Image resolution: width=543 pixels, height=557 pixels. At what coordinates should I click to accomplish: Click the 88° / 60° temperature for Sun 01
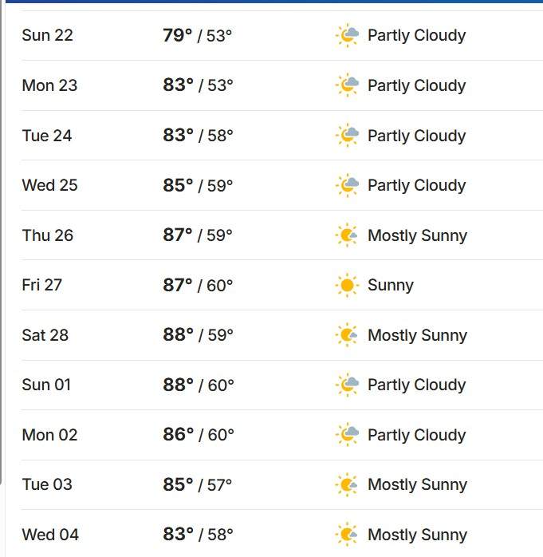[x=199, y=385]
